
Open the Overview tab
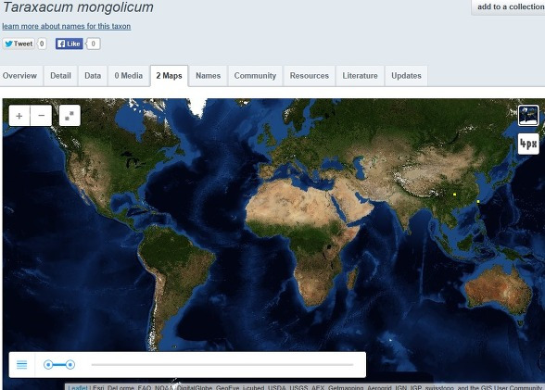coord(19,76)
